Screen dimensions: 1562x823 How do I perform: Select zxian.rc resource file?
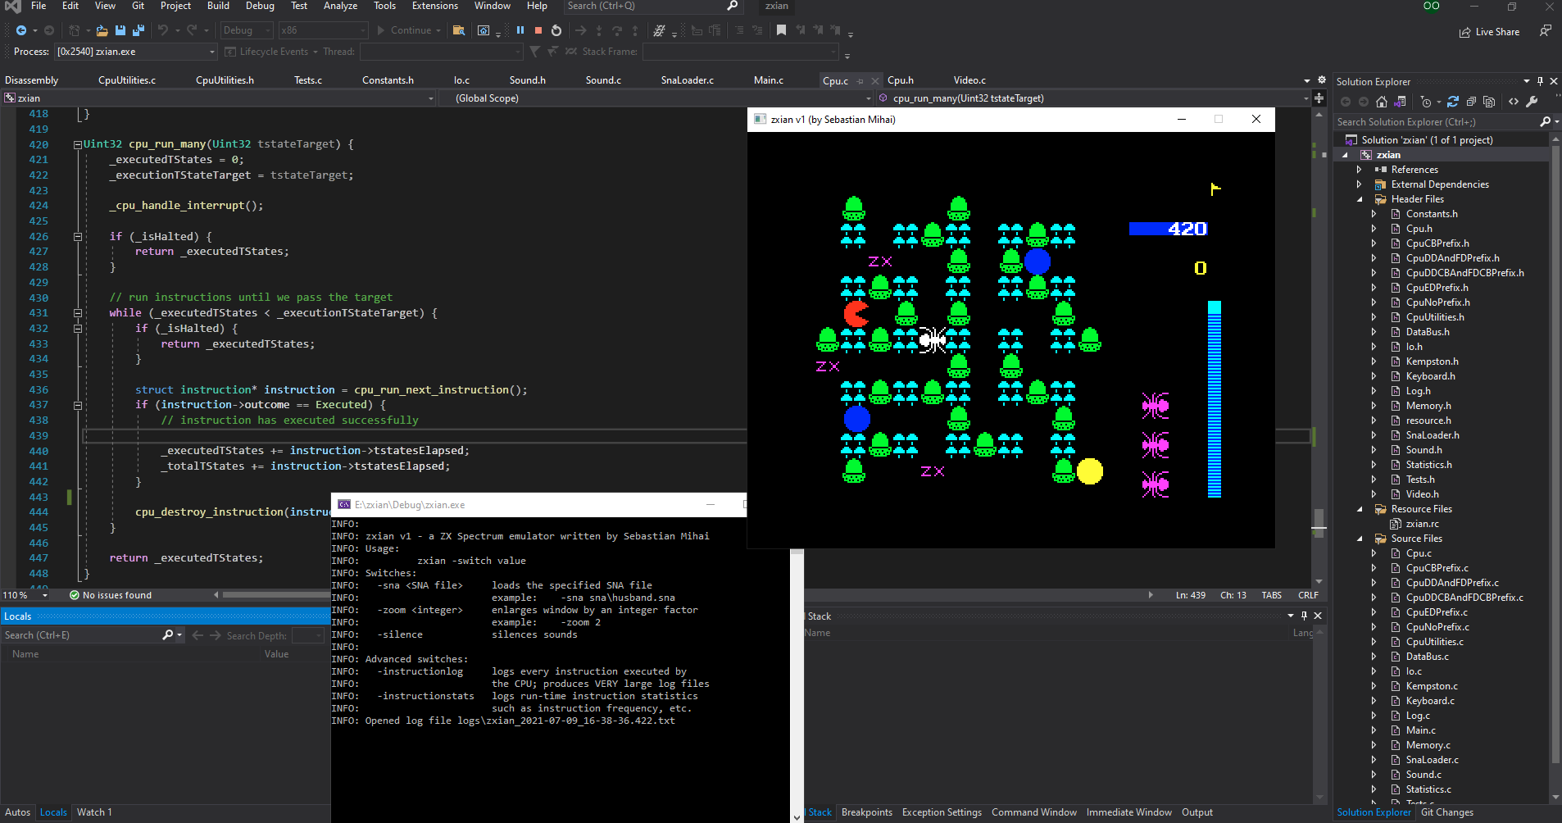(1422, 524)
